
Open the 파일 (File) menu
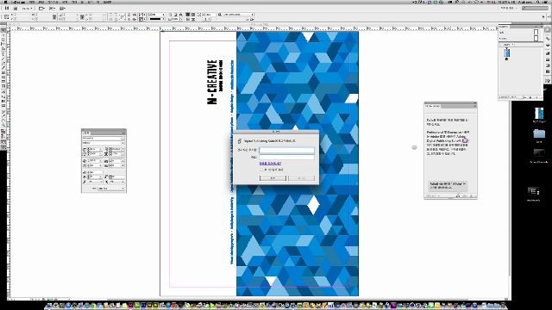[x=32, y=2]
